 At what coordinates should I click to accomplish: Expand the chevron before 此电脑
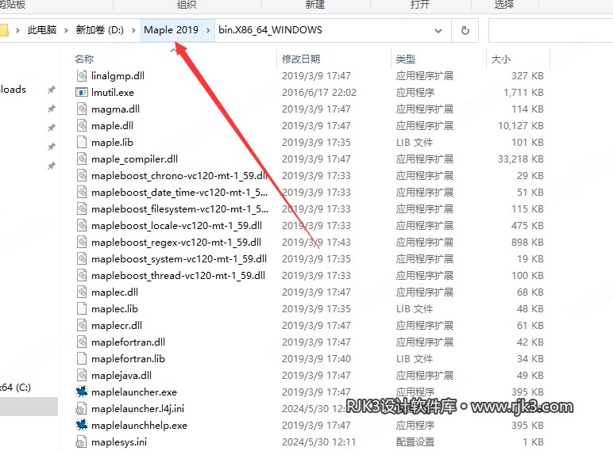[17, 30]
